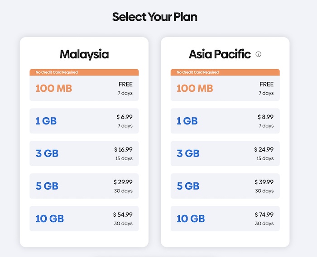Click the $ 24.99 price in Asia Pacific

(264, 149)
